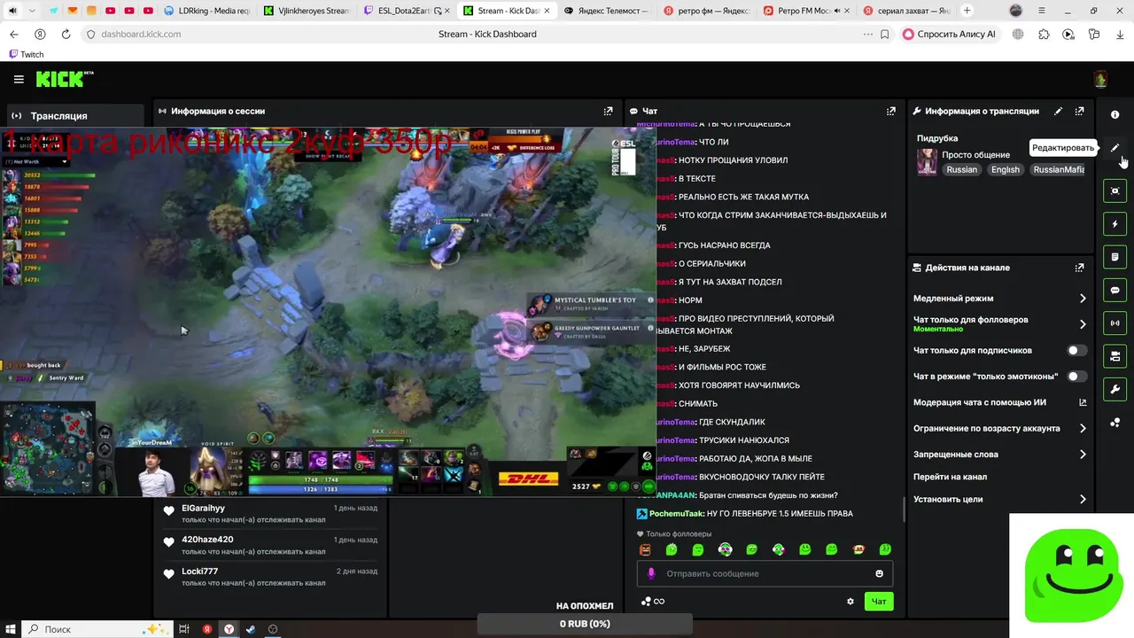Open a new browser tab

967,11
